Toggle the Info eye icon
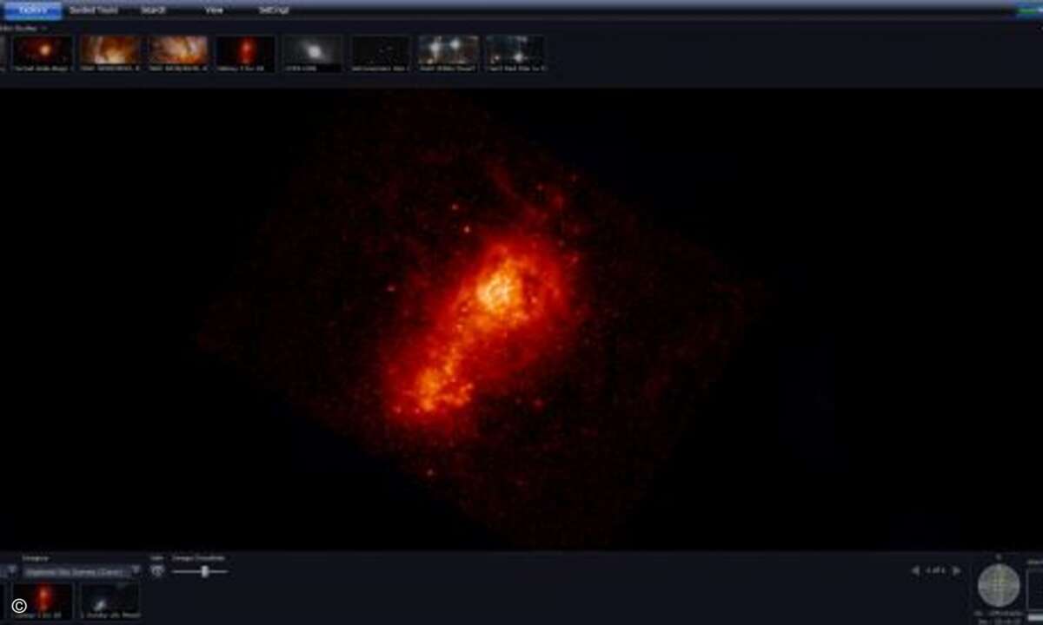Viewport: 1043px width, 625px height. (x=157, y=571)
